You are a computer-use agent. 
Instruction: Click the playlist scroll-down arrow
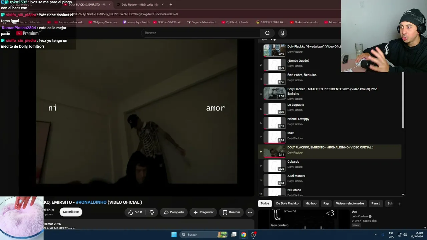click(x=403, y=194)
